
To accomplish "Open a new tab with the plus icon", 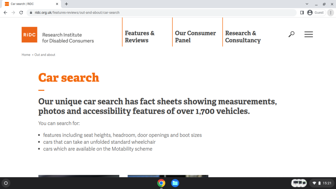I will tap(67, 4).
